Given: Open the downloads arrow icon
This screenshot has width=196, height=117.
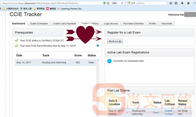Looking at the screenshot, I should click(x=182, y=3).
